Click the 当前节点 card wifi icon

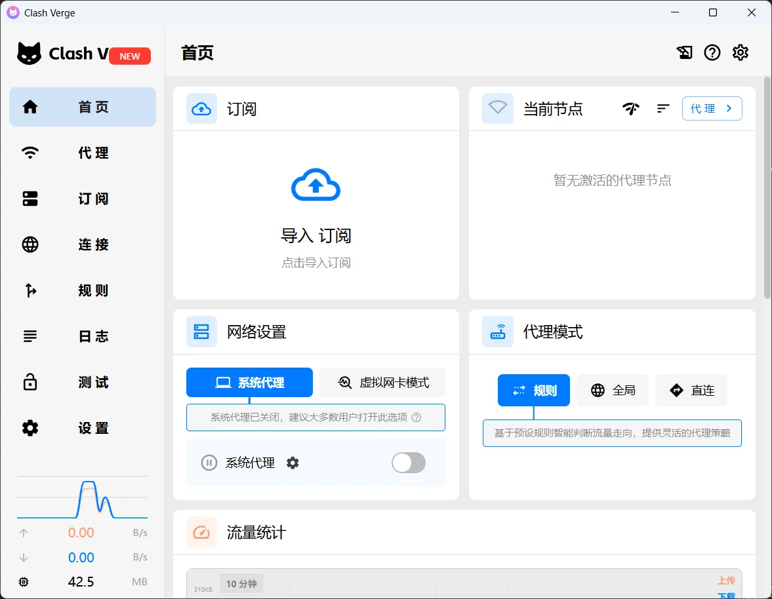click(498, 108)
